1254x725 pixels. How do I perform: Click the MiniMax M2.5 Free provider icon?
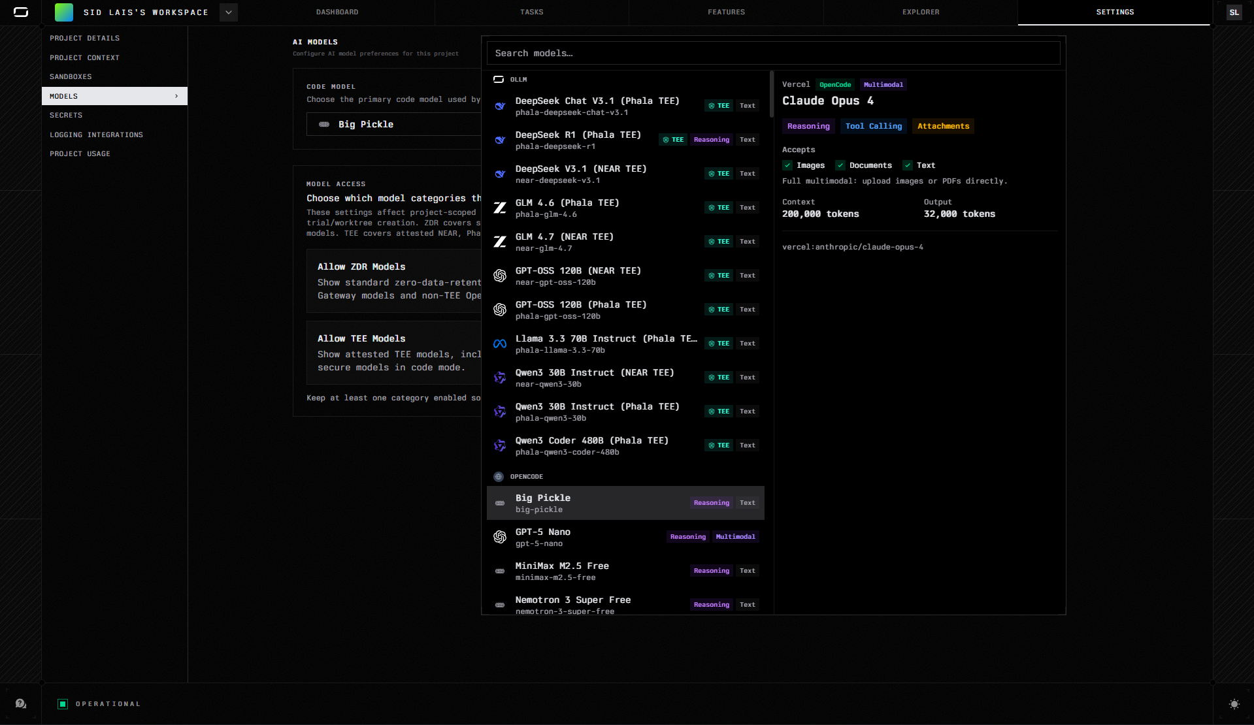pos(500,571)
